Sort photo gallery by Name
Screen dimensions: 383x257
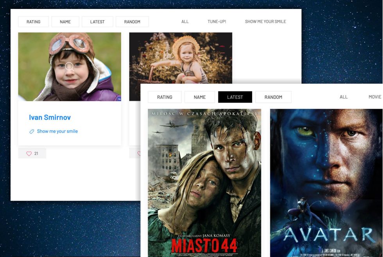click(x=65, y=22)
